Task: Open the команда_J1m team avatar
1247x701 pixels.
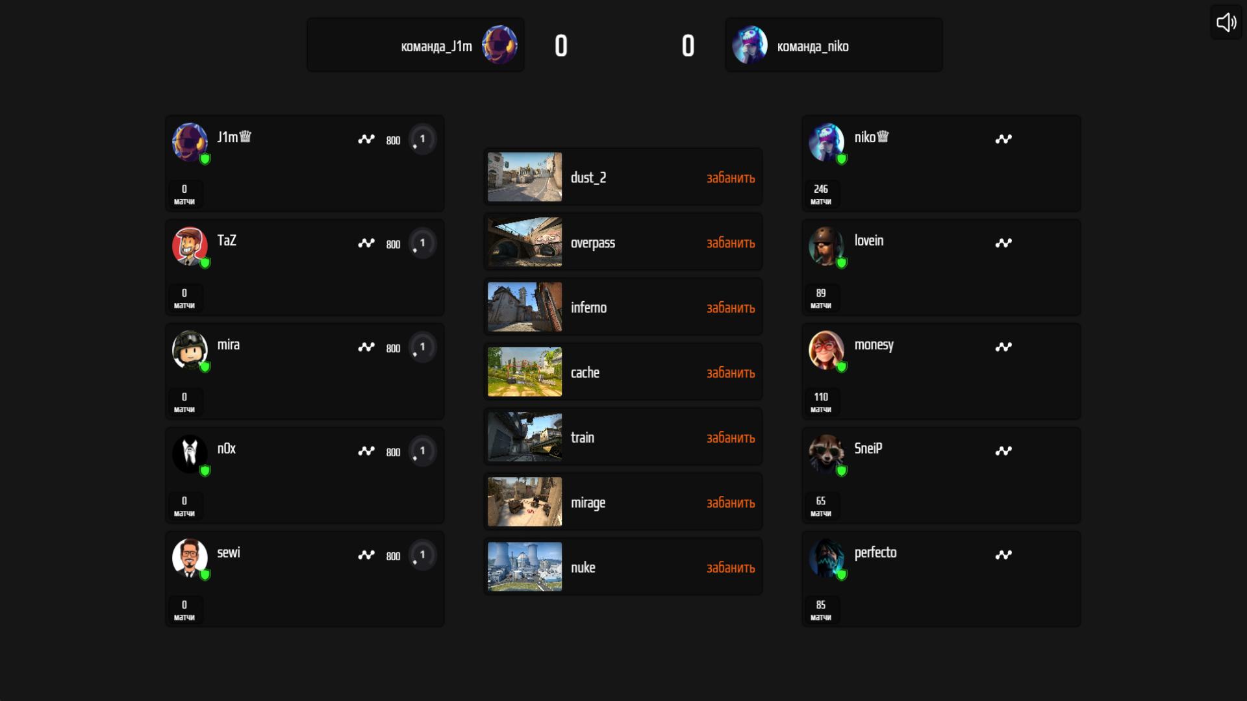Action: tap(499, 45)
